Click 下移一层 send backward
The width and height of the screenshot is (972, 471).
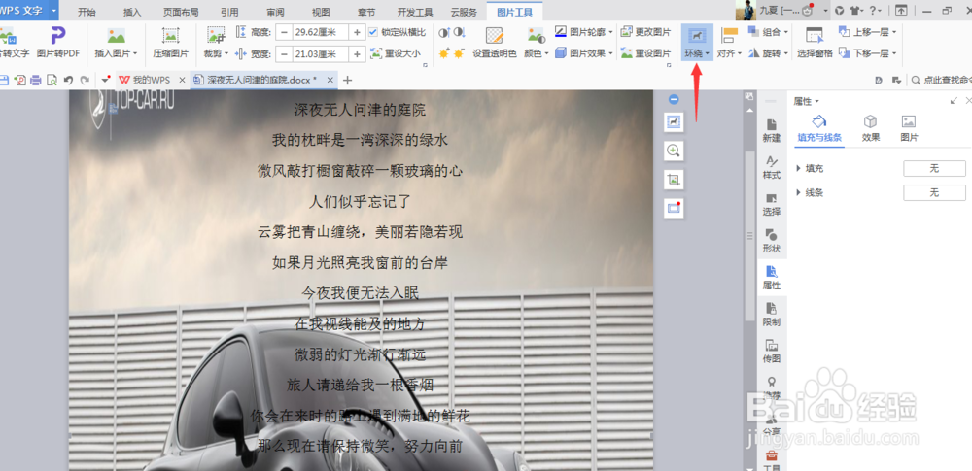click(x=868, y=53)
